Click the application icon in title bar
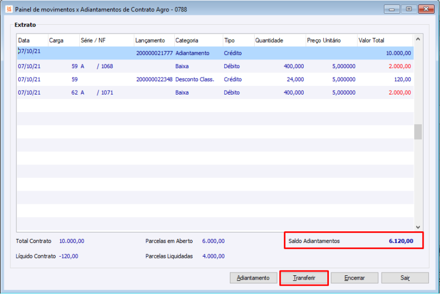The width and height of the screenshot is (440, 294). [x=8, y=9]
